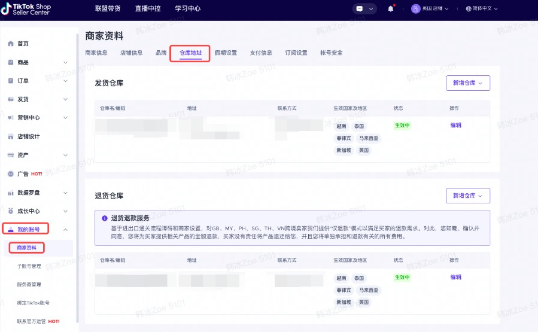Expand the 商品 sidebar menu
The image size is (538, 332).
coord(65,62)
